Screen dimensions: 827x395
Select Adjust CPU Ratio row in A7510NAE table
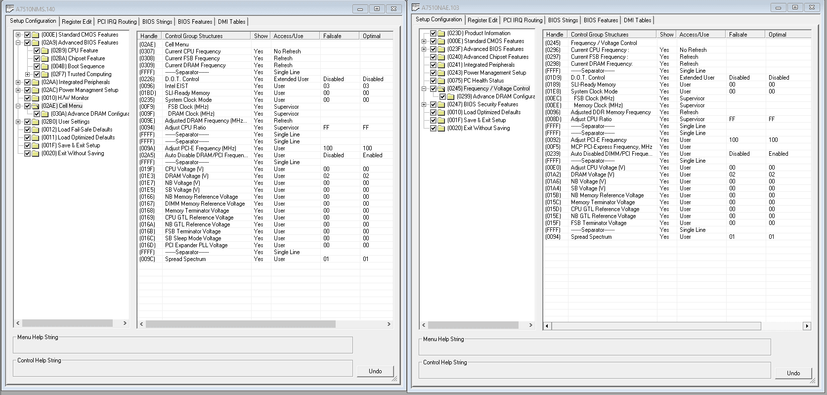point(677,119)
